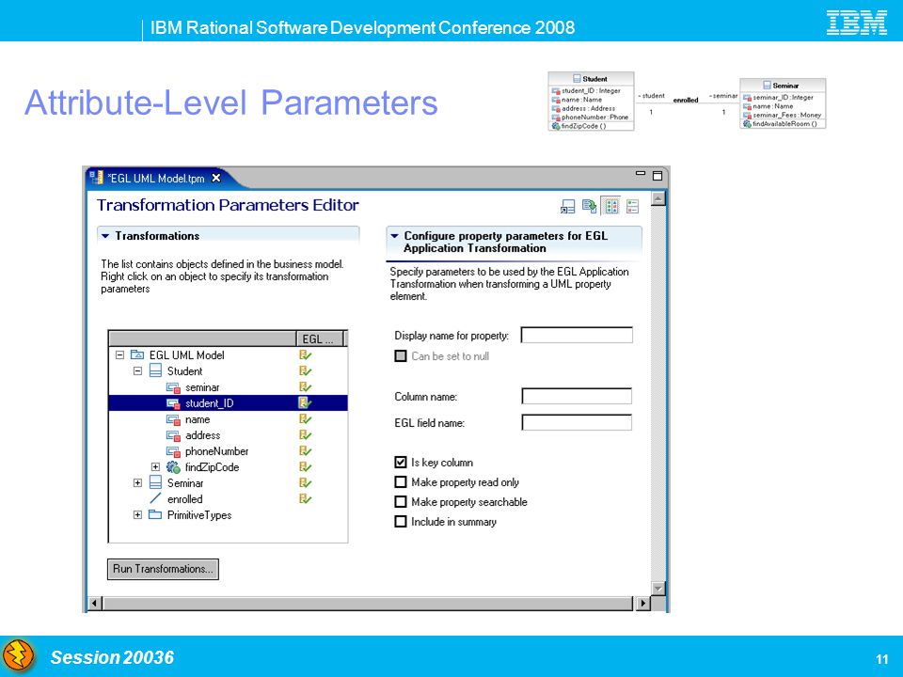Click the Student class in the UML diagram thumbnail

pos(591,102)
